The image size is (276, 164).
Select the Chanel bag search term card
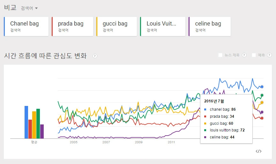(26, 26)
